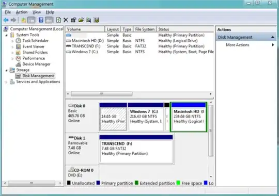The width and height of the screenshot is (279, 196).
Task: Sort by the Layout column header
Action: (113, 29)
